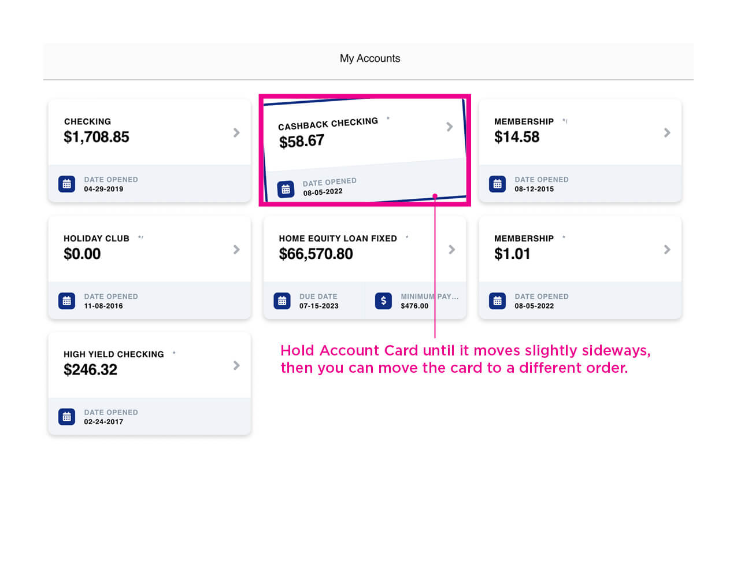Click the Holiday Club $0.00 balance

click(82, 254)
